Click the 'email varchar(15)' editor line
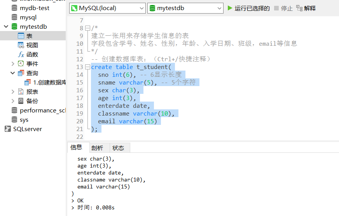This screenshot has height=216, width=339. 128,121
